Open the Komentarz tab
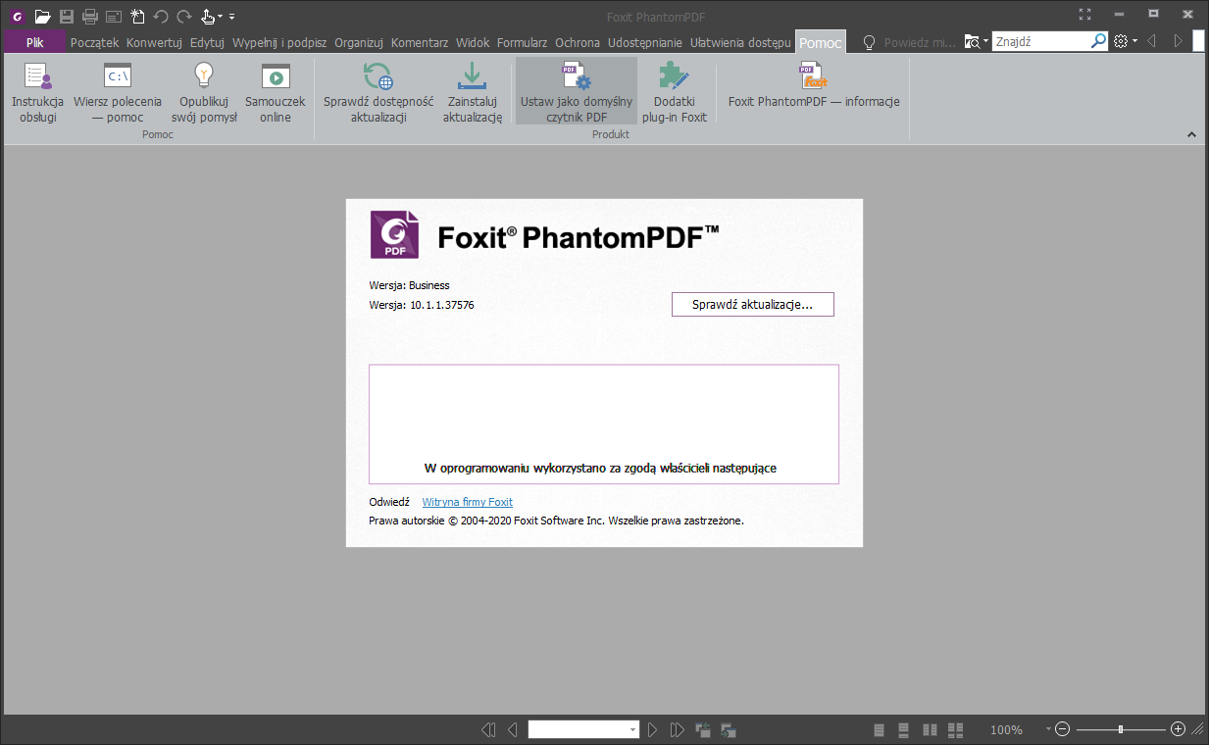 coord(420,42)
